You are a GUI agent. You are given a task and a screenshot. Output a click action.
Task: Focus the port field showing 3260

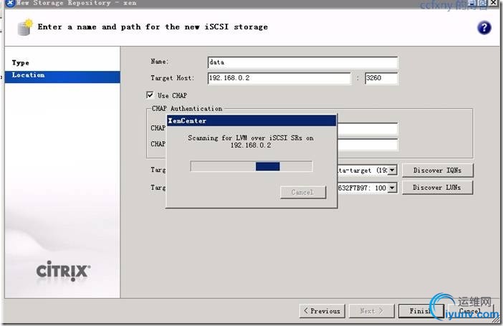pyautogui.click(x=381, y=78)
